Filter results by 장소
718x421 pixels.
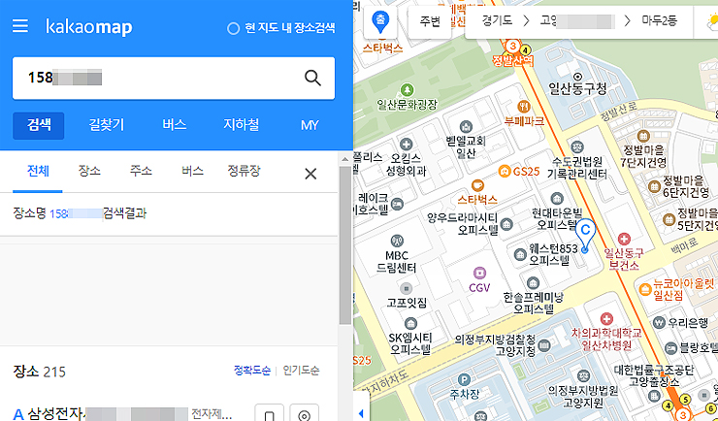[89, 172]
